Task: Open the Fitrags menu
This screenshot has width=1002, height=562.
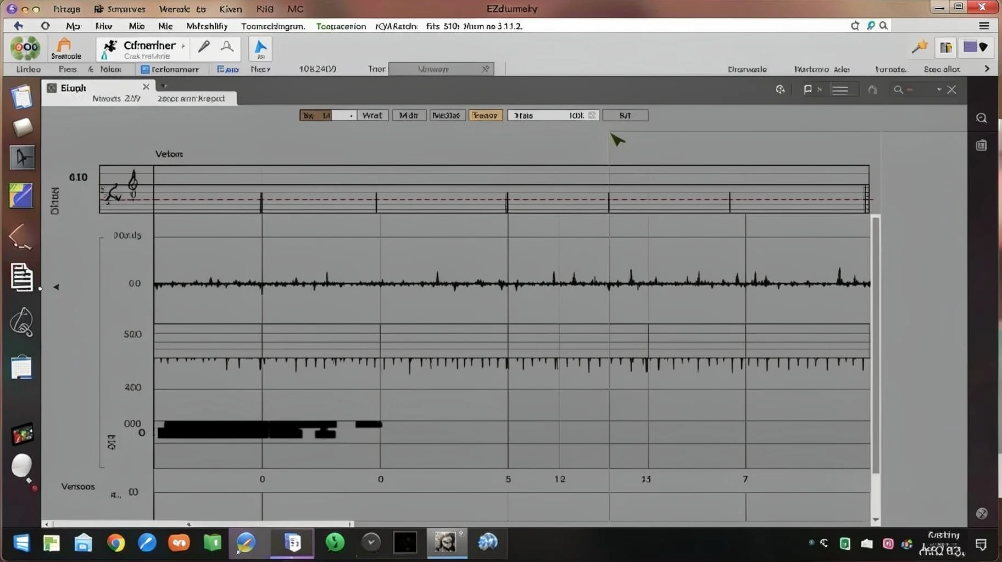Action: coord(66,9)
